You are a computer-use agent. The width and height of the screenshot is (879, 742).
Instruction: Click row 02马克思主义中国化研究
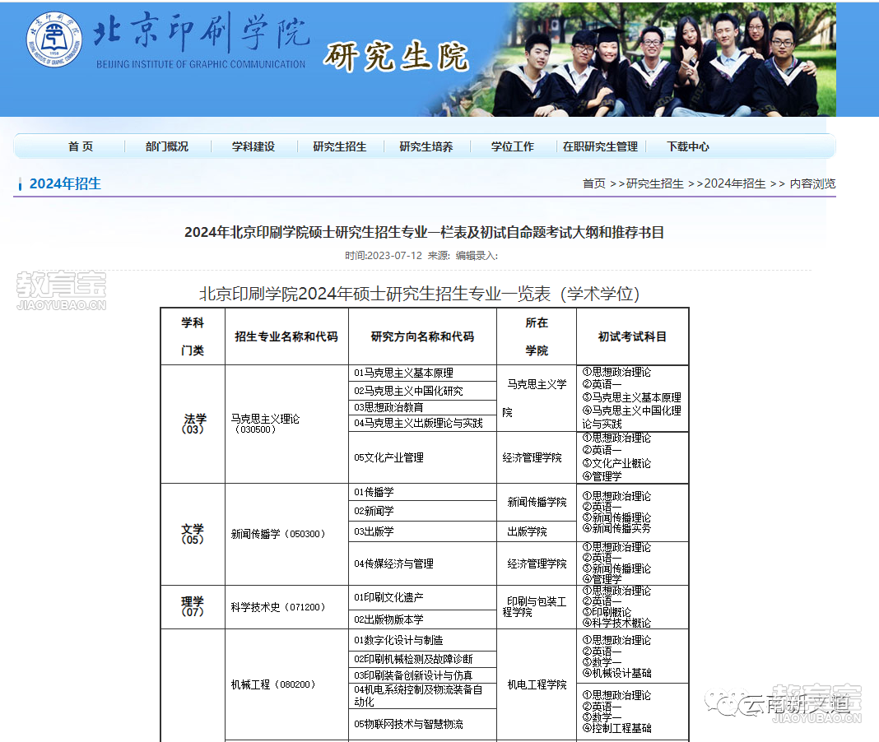click(x=422, y=391)
